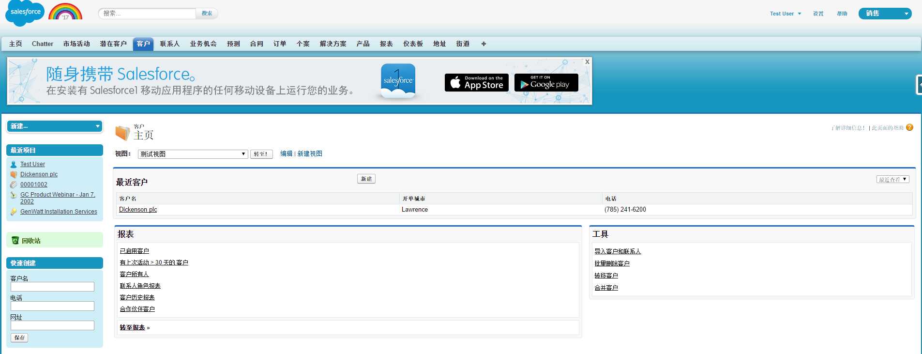
Task: Open the 联系人 tab
Action: click(170, 44)
